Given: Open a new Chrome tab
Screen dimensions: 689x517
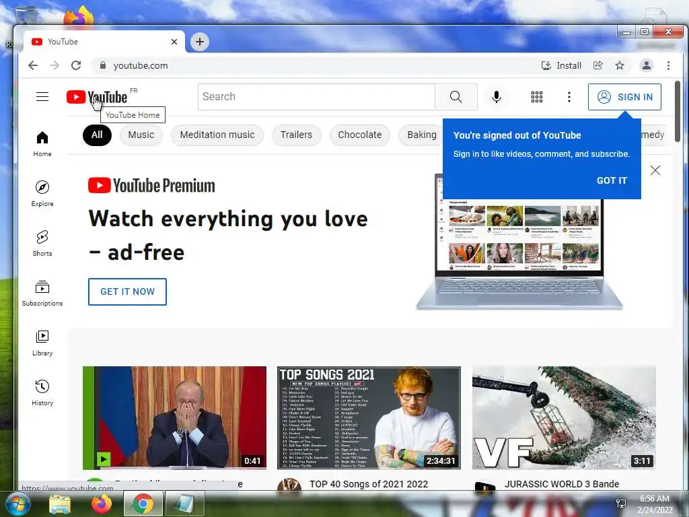Looking at the screenshot, I should pos(199,42).
